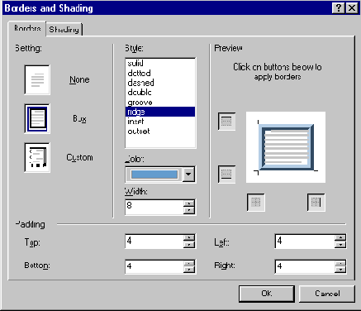Viewport: 361px width, 311px height.
Task: Toggle the right border preview button
Action: tap(316, 203)
